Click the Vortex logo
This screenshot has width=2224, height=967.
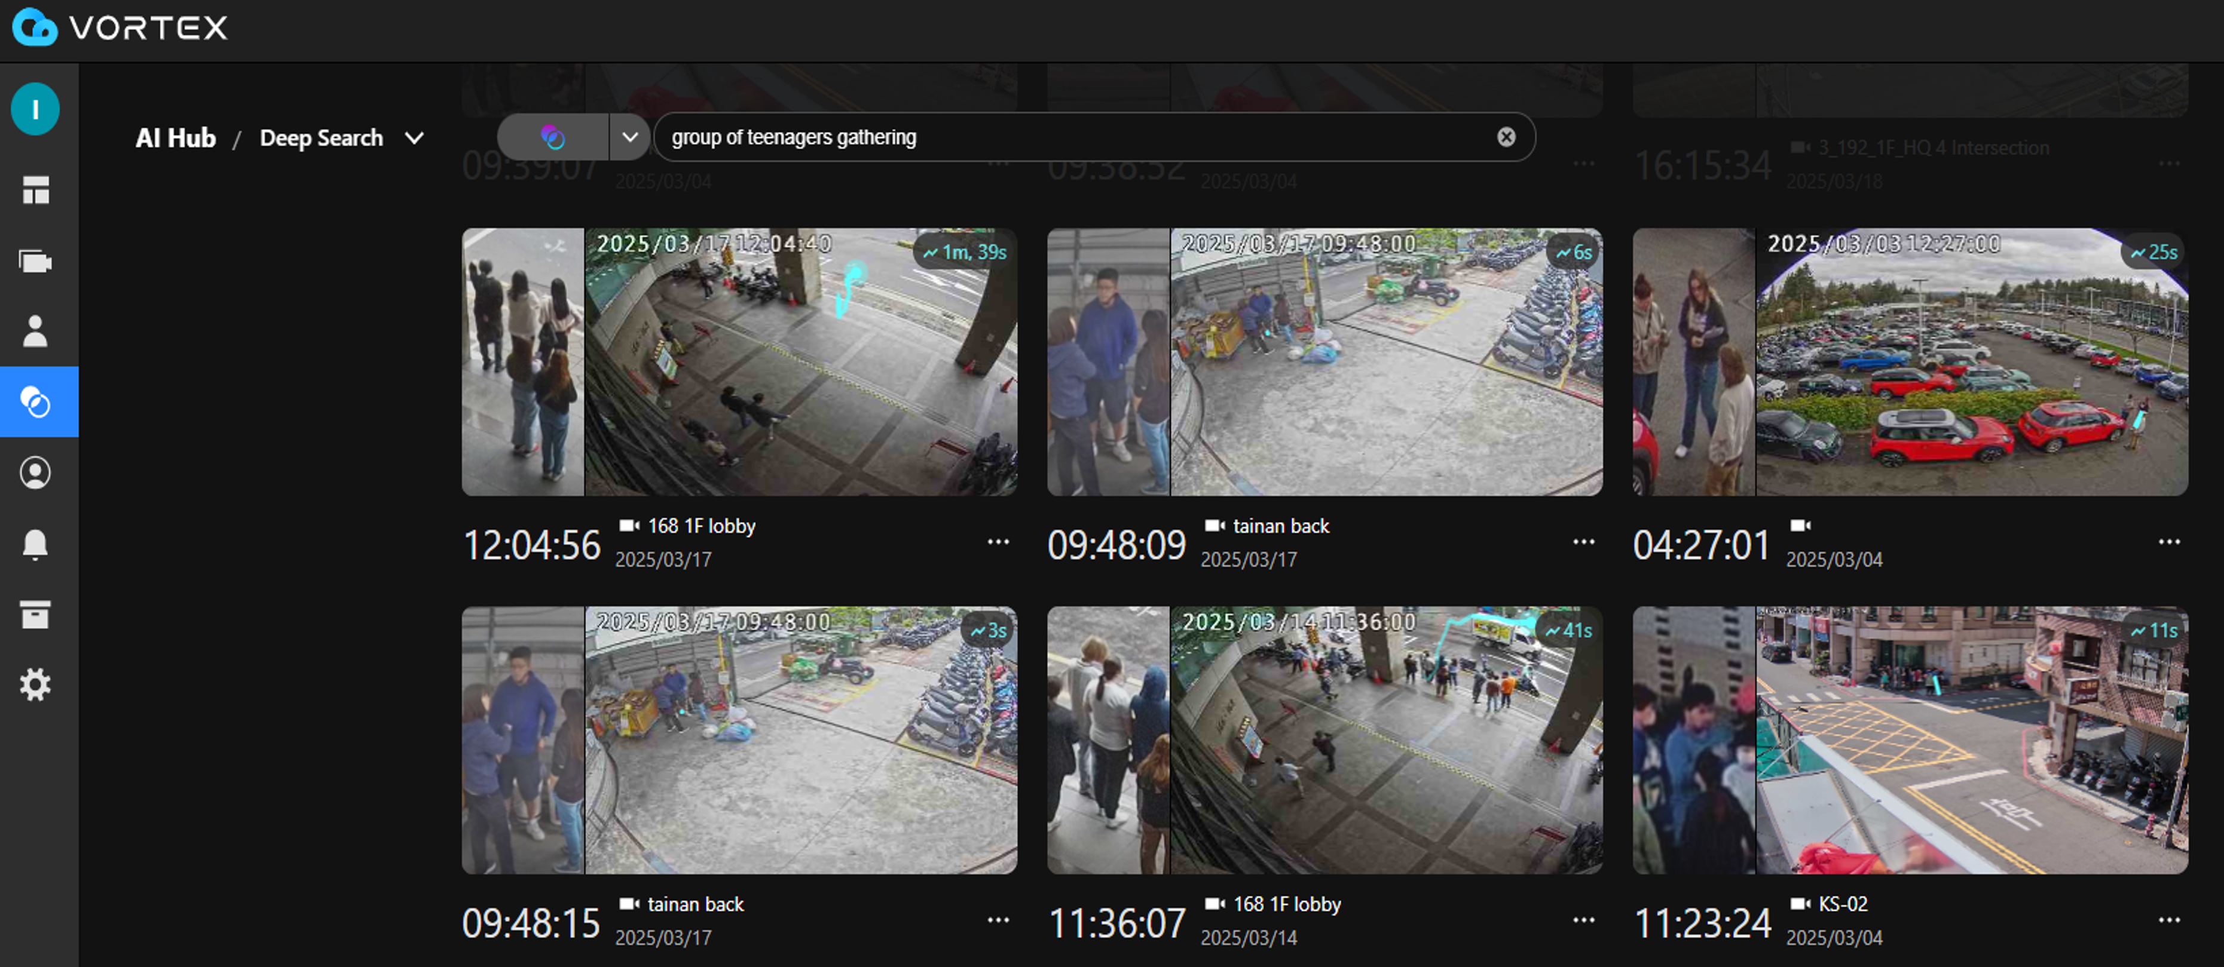click(121, 27)
